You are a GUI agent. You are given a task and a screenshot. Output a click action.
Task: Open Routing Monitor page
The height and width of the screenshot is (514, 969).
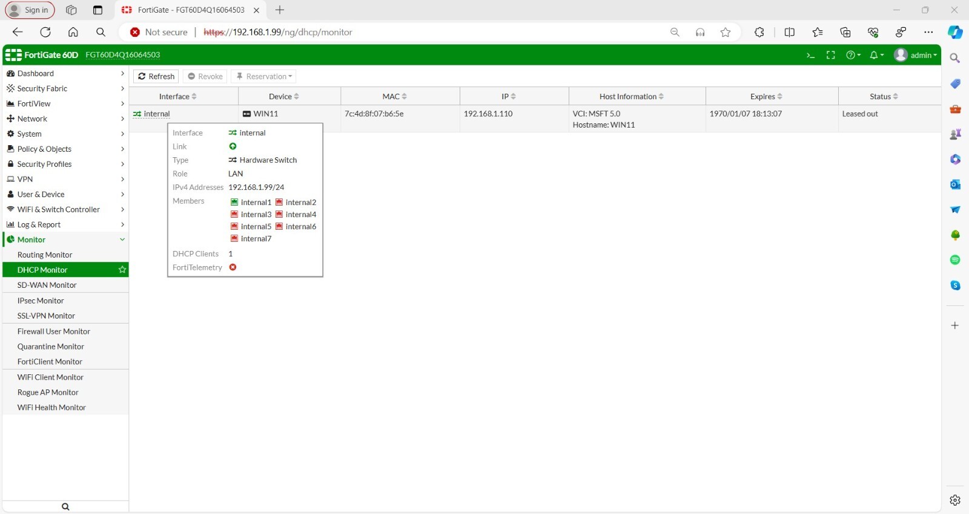65,255
